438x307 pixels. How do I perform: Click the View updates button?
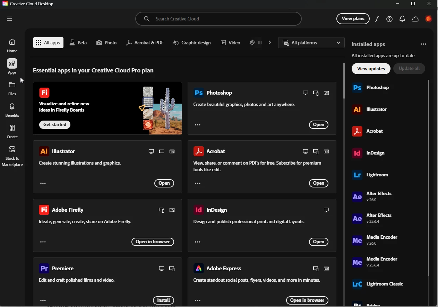point(371,69)
